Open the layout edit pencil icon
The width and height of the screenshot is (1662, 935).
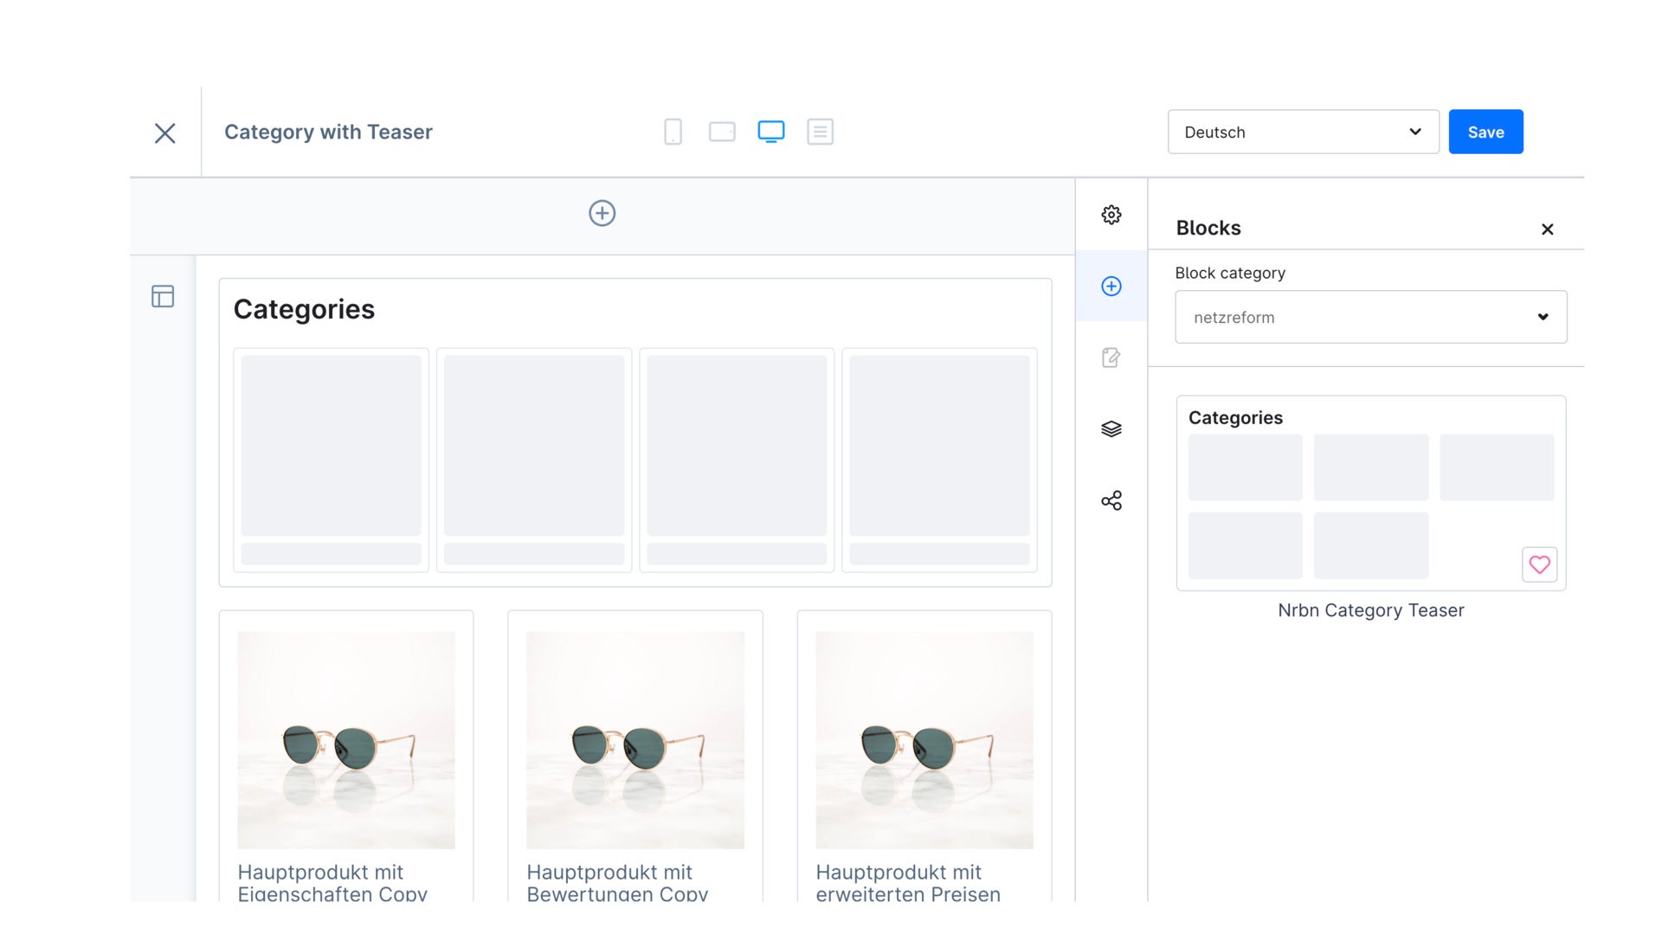point(1111,358)
